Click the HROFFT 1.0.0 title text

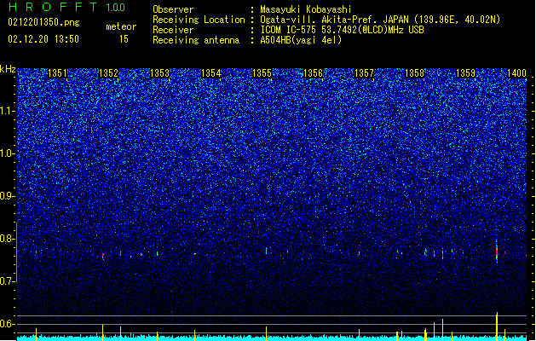click(67, 7)
